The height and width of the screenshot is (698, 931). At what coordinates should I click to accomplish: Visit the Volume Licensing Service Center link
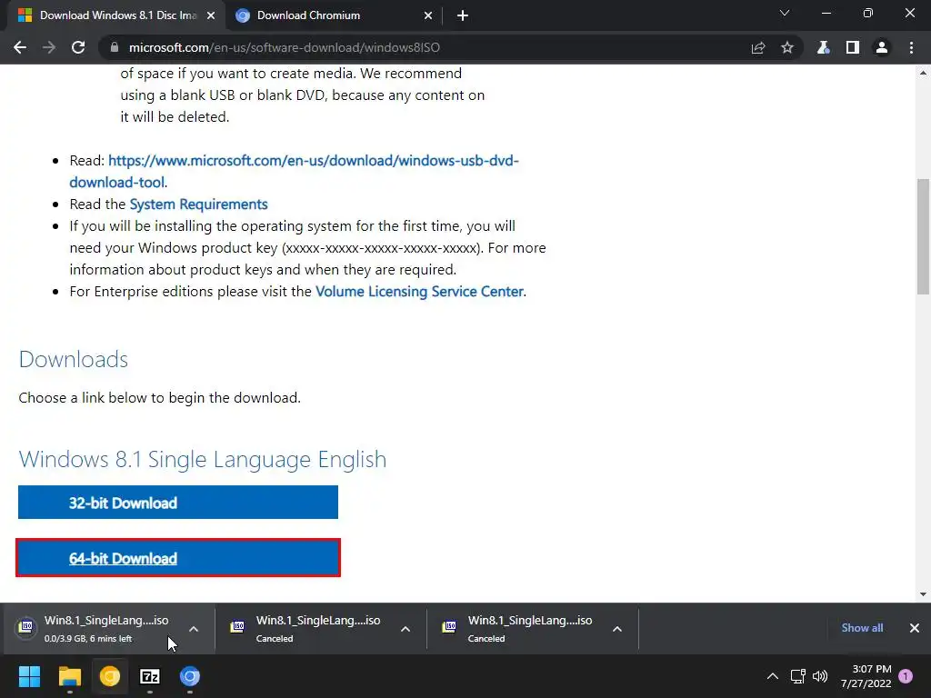click(x=419, y=292)
